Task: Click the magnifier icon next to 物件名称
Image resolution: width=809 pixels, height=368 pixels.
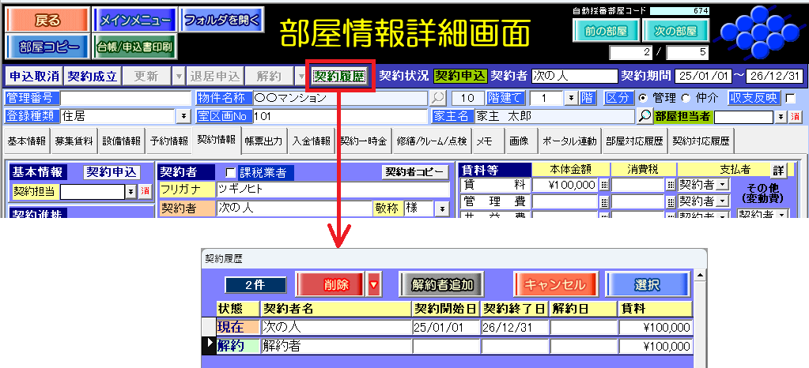Action: coord(437,98)
